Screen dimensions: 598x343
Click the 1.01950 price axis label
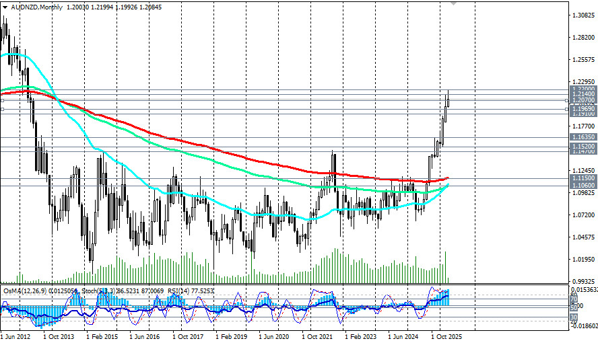coord(583,260)
